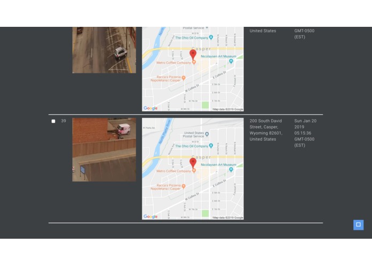372x265 pixels.
Task: Click 'Map data ©2019 Google' on row 39 map
Action: [228, 217]
